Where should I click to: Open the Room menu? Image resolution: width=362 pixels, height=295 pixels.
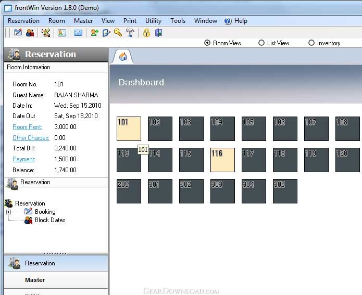[x=57, y=21]
